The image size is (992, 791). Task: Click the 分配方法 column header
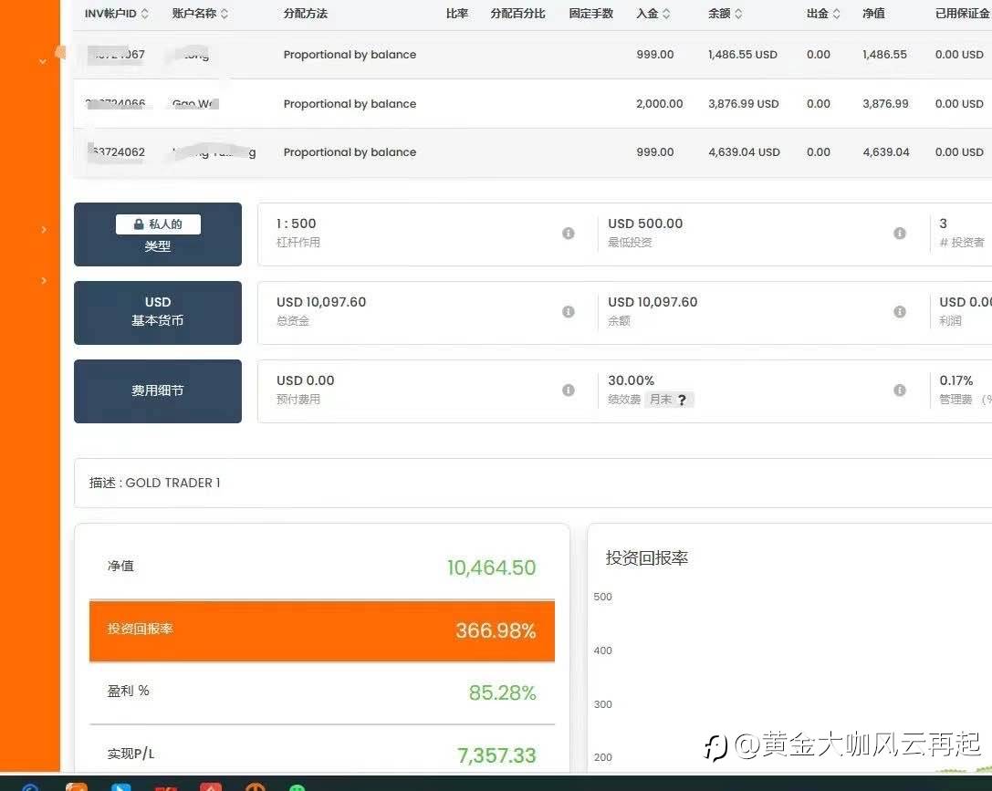pyautogui.click(x=306, y=14)
